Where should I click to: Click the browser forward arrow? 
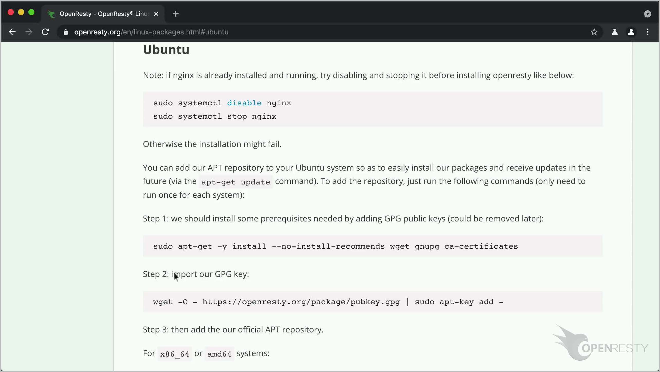(29, 32)
